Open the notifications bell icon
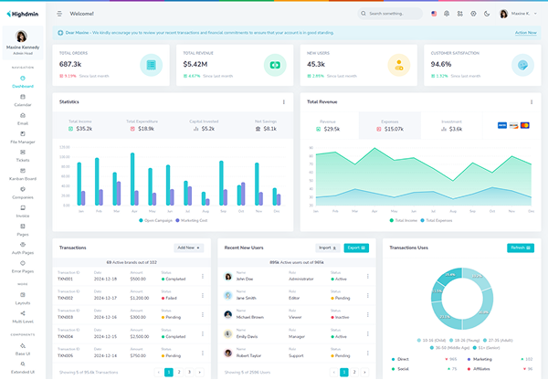Screen dimensions: 548x380 point(447,14)
